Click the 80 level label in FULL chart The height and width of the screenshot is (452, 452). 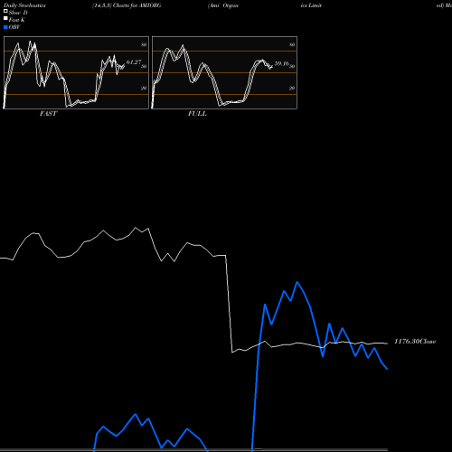[x=292, y=44]
